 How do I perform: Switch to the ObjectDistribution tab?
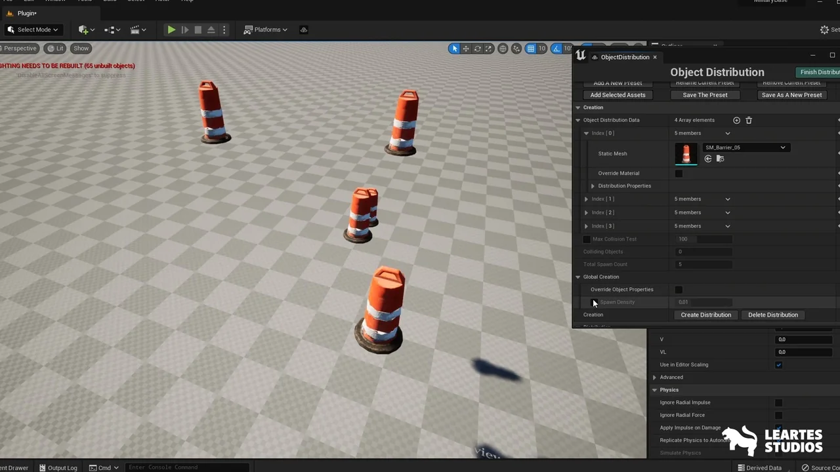[x=624, y=57]
